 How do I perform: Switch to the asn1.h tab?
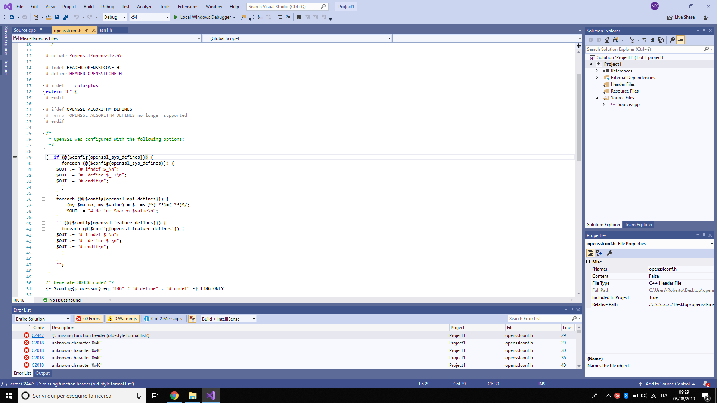tap(106, 30)
